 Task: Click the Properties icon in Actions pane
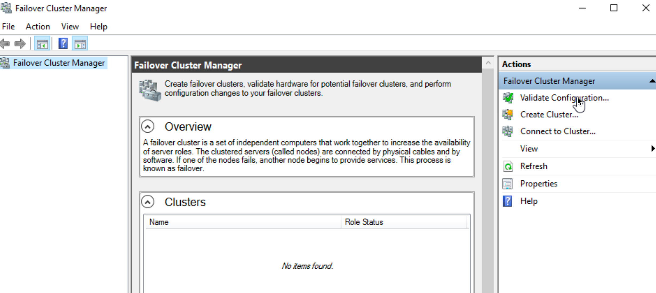click(x=508, y=184)
